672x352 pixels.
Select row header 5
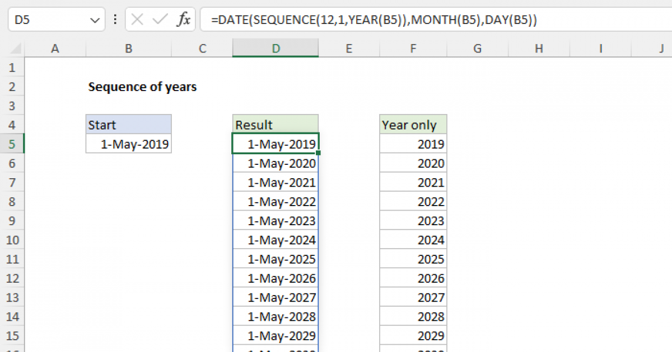click(12, 144)
